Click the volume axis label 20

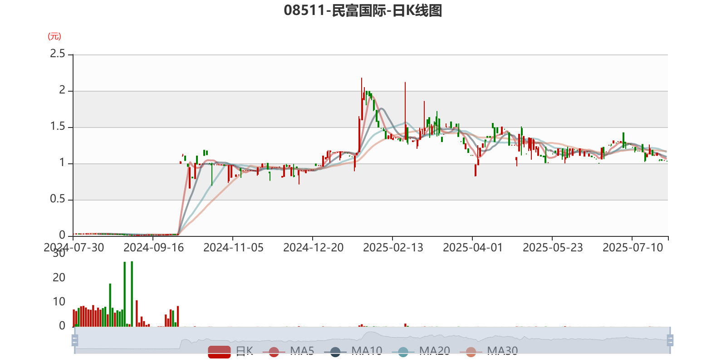[59, 278]
